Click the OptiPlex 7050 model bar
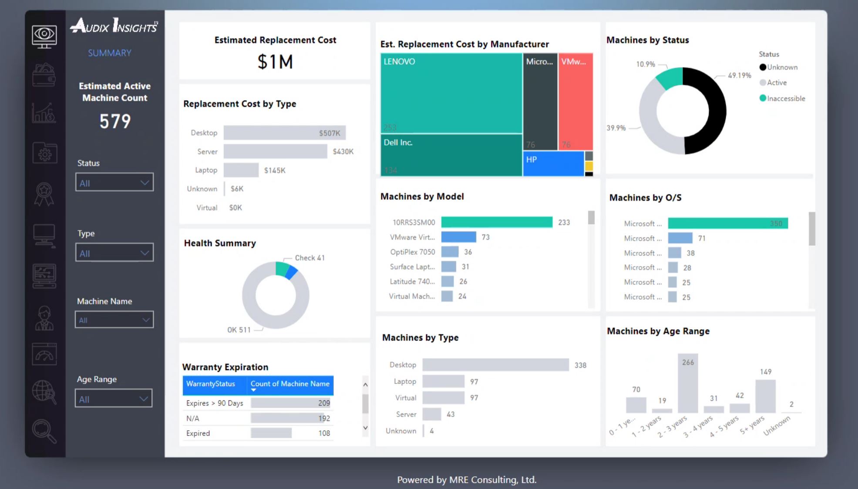This screenshot has height=489, width=858. pyautogui.click(x=450, y=252)
